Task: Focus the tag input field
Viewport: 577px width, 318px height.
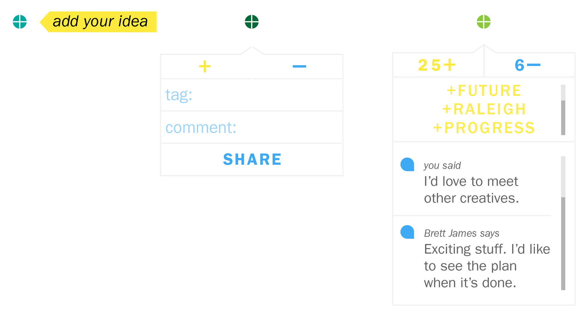Action: point(252,95)
